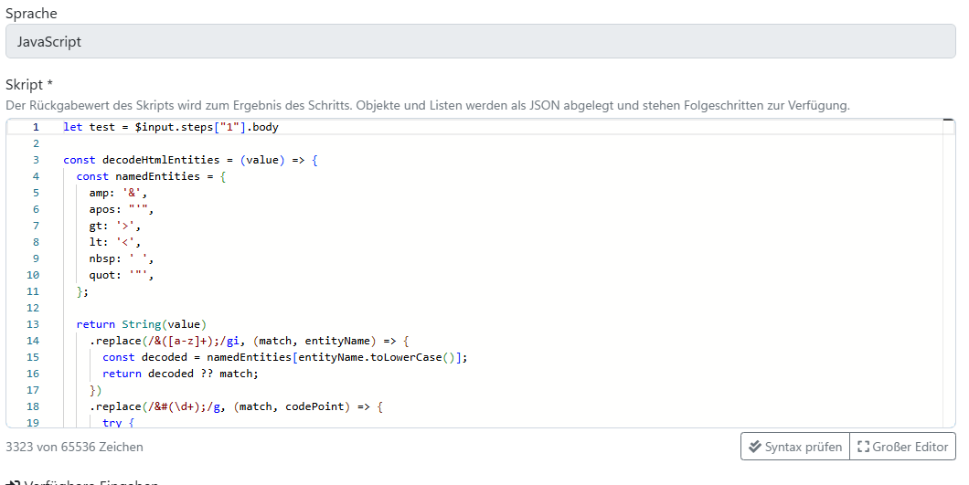Viewport: 969px width, 485px height.
Task: Click the 'amp:' entry on line 5
Action: 118,193
